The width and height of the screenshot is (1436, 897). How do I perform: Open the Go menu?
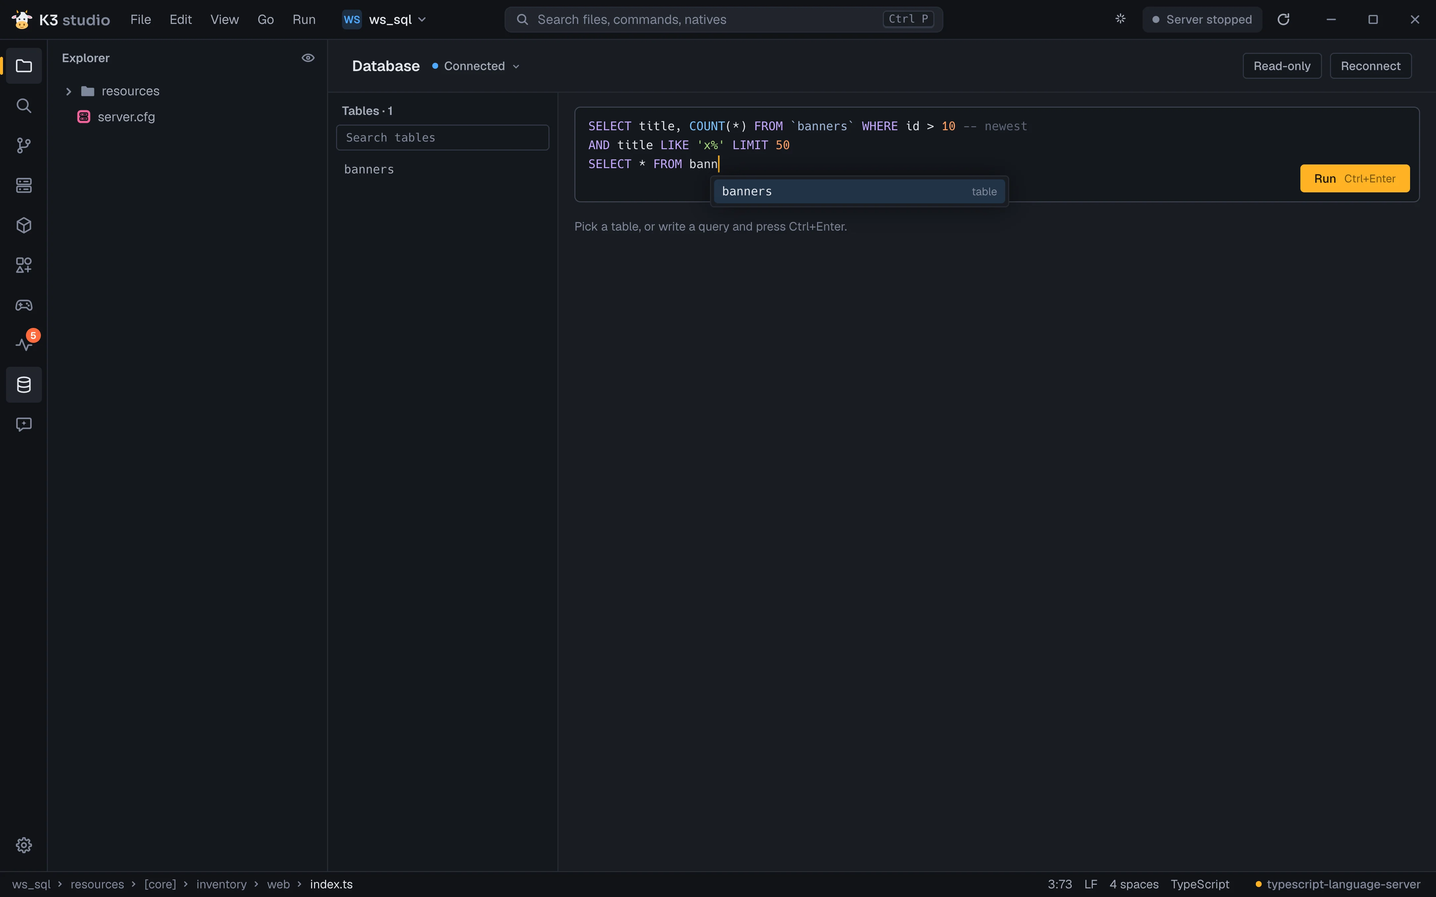pyautogui.click(x=265, y=20)
